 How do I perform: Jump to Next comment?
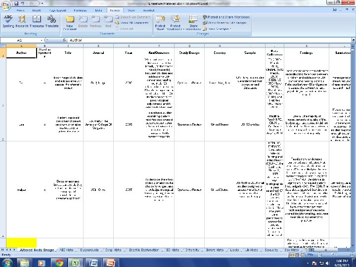click(108, 22)
